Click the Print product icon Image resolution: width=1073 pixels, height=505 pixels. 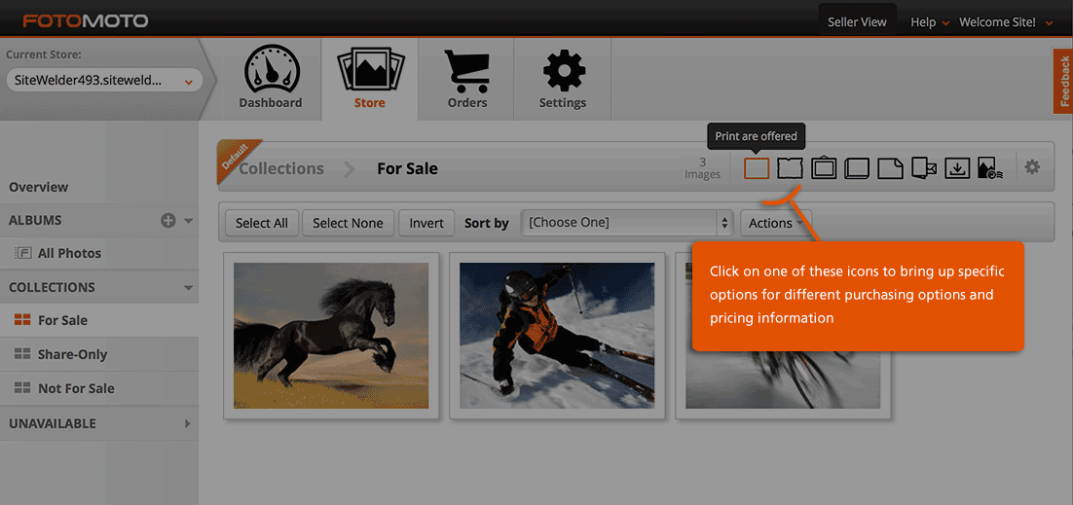click(x=757, y=168)
